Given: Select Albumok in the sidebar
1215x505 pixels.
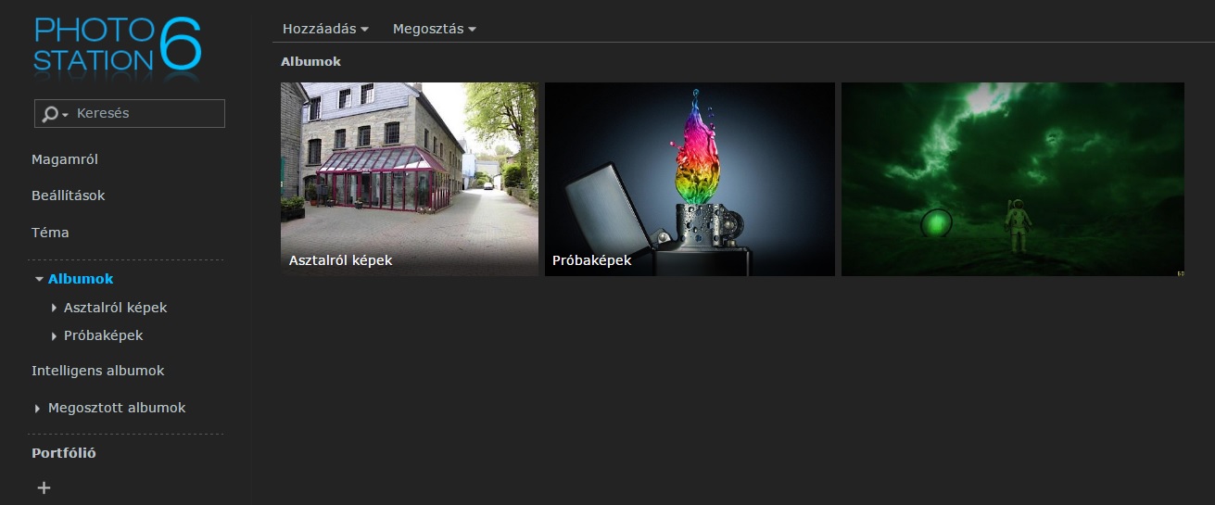Looking at the screenshot, I should 81,278.
